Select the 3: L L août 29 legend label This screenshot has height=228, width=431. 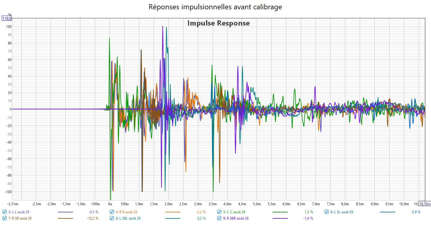tap(19, 212)
